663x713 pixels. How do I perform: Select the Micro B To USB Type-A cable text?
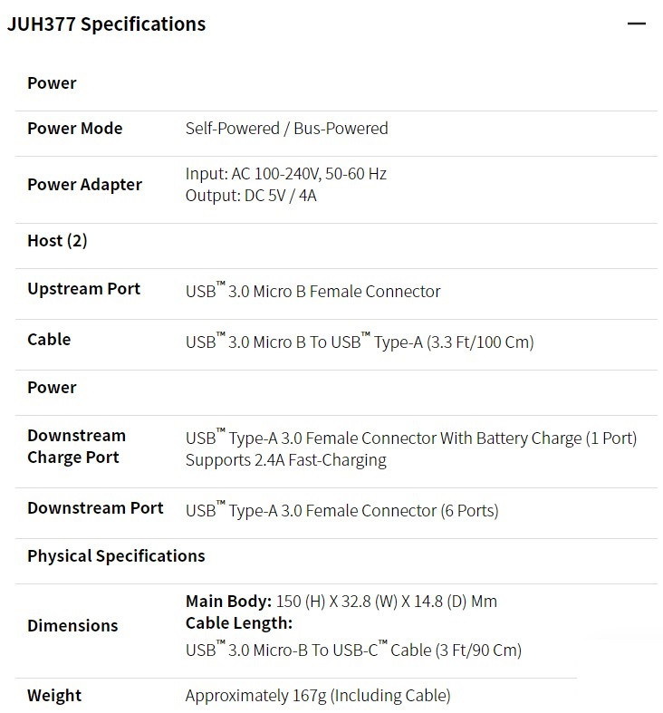coord(360,341)
